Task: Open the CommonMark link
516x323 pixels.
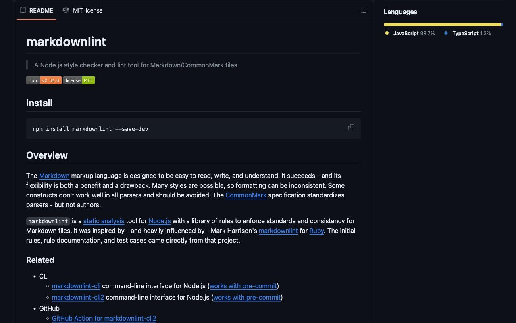Action: point(246,195)
